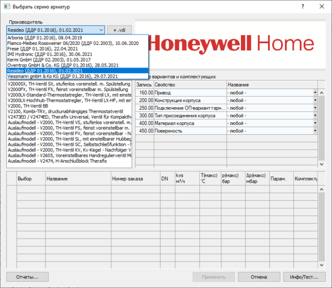Click scroll-up arrow of results table

pos(322,190)
